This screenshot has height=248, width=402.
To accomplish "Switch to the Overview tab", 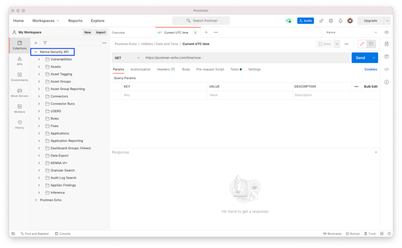I will 118,33.
